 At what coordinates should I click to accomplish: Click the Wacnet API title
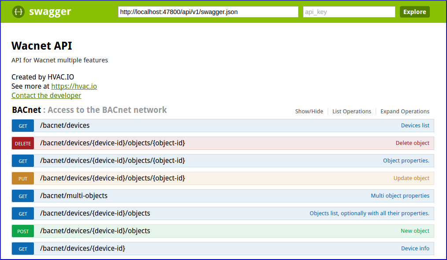(42, 46)
